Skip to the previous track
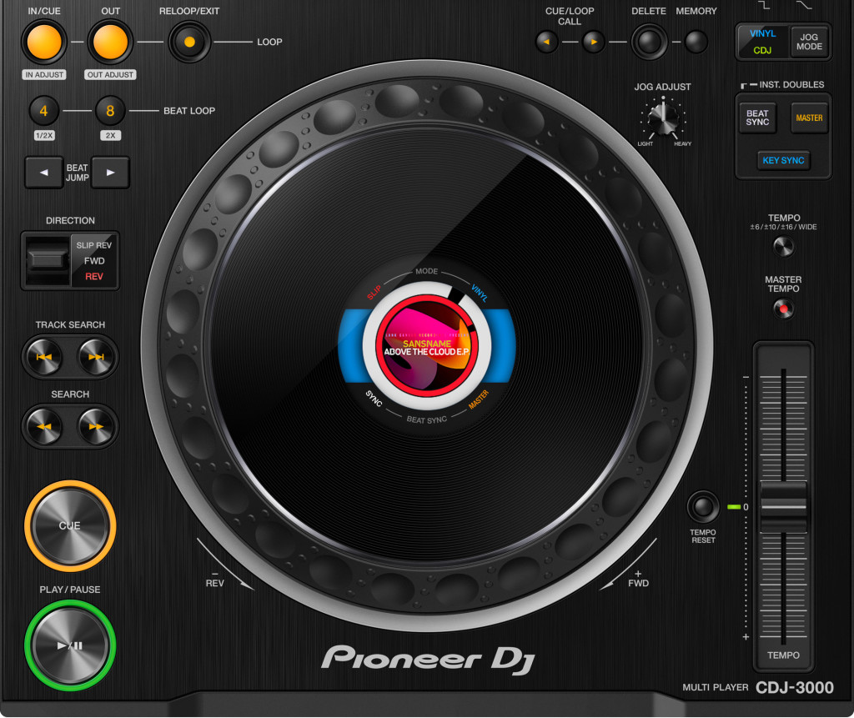The height and width of the screenshot is (718, 854). [44, 357]
